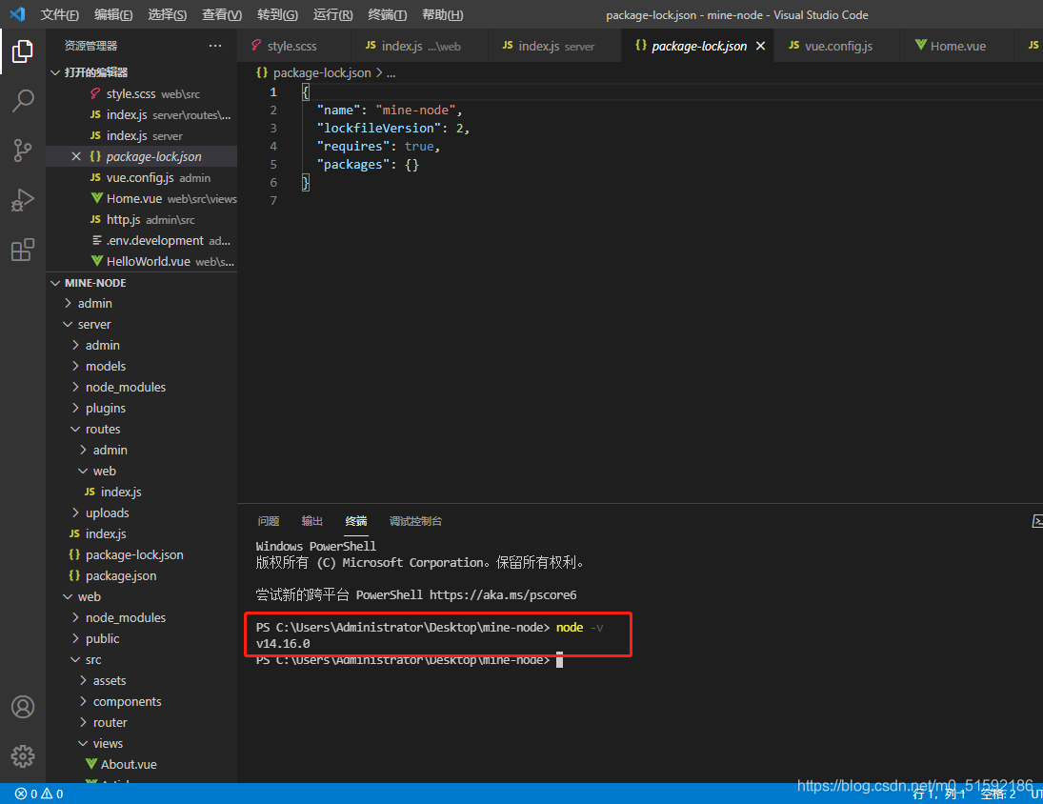Click the aka.ms/pscore6 link in terminal

pos(503,594)
